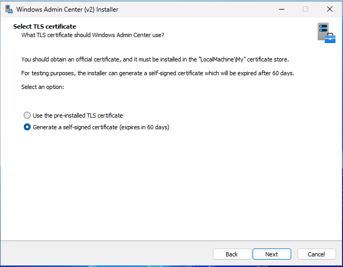
Task: Click the server and toolbox header icon
Action: pyautogui.click(x=326, y=32)
